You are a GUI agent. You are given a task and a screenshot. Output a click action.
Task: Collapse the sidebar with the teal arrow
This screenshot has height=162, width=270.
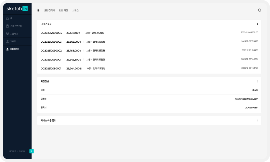(x=32, y=151)
